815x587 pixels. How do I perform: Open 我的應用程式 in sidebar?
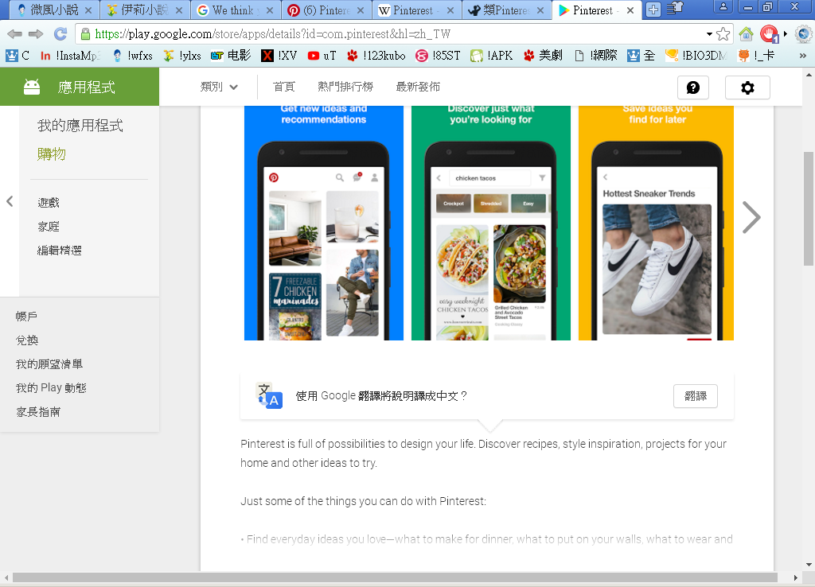(80, 125)
